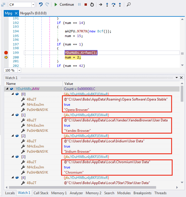This screenshot has height=197, width=186.
Task: Collapse the YDuHW8s.iMW watch entry
Action: (x=7, y=89)
